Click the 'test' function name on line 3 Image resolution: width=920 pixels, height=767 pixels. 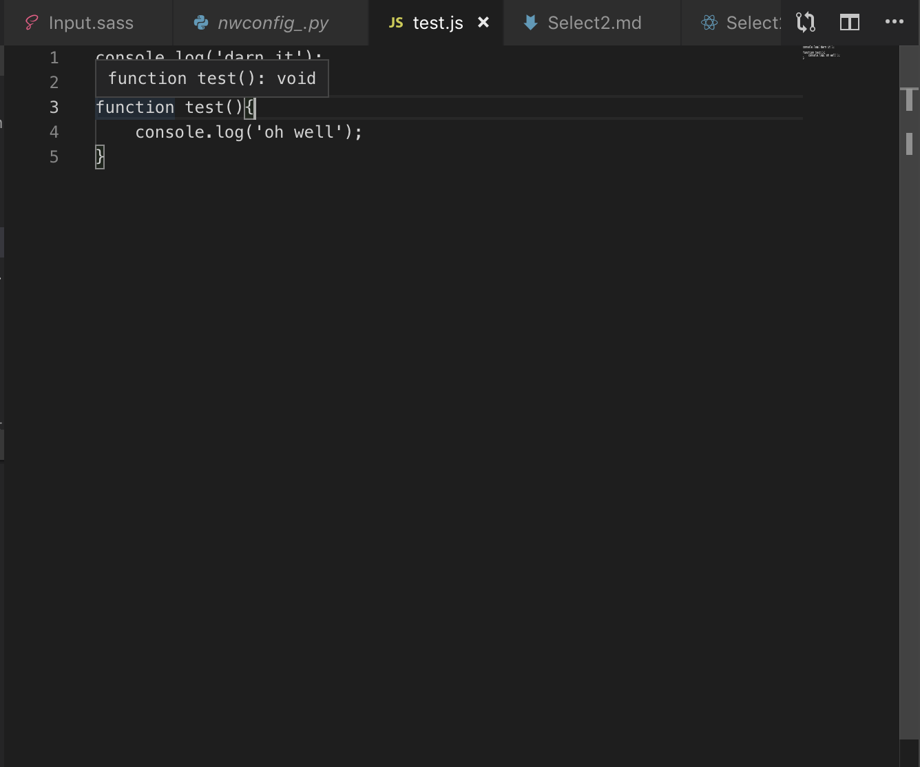[205, 107]
